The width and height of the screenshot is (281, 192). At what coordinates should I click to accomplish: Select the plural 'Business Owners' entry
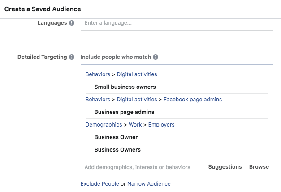click(117, 149)
